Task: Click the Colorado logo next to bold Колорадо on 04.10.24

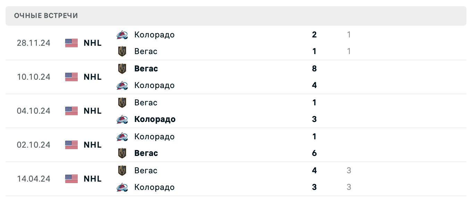Action: click(122, 119)
